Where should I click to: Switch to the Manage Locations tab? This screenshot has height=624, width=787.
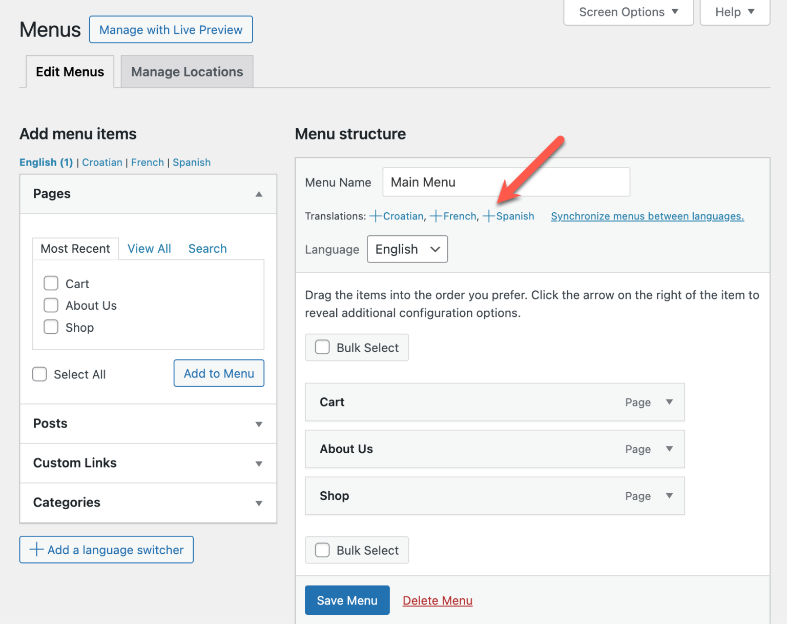(187, 72)
